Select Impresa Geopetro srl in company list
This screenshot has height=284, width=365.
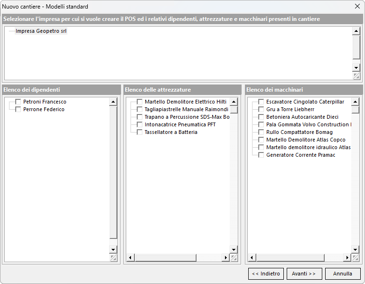[x=41, y=31]
